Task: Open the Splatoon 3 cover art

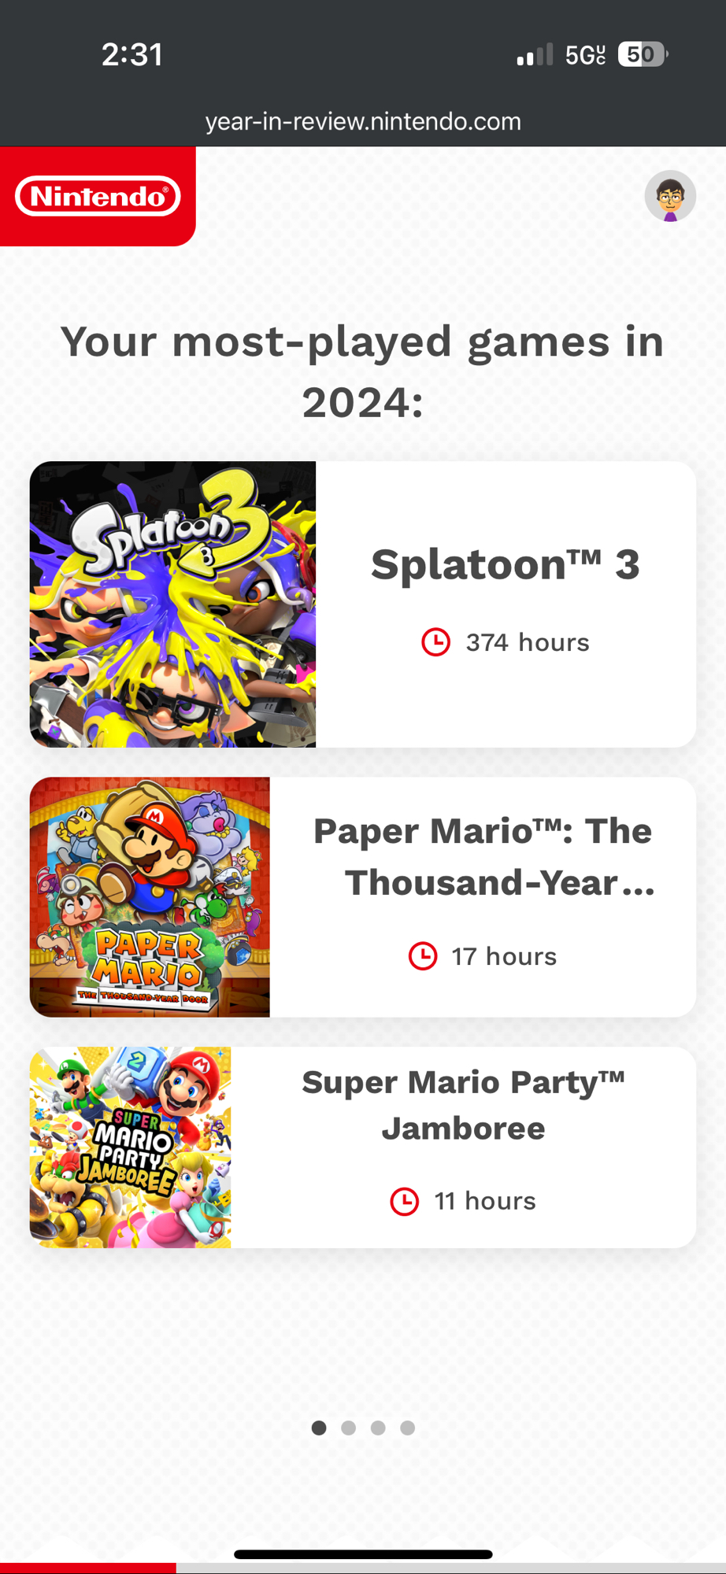Action: (x=172, y=604)
